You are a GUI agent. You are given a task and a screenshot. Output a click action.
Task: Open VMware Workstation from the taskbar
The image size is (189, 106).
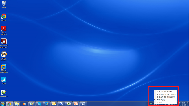47,104
